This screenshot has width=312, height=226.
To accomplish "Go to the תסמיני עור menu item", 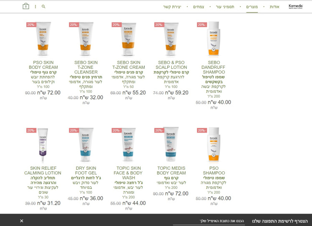I will point(225,7).
